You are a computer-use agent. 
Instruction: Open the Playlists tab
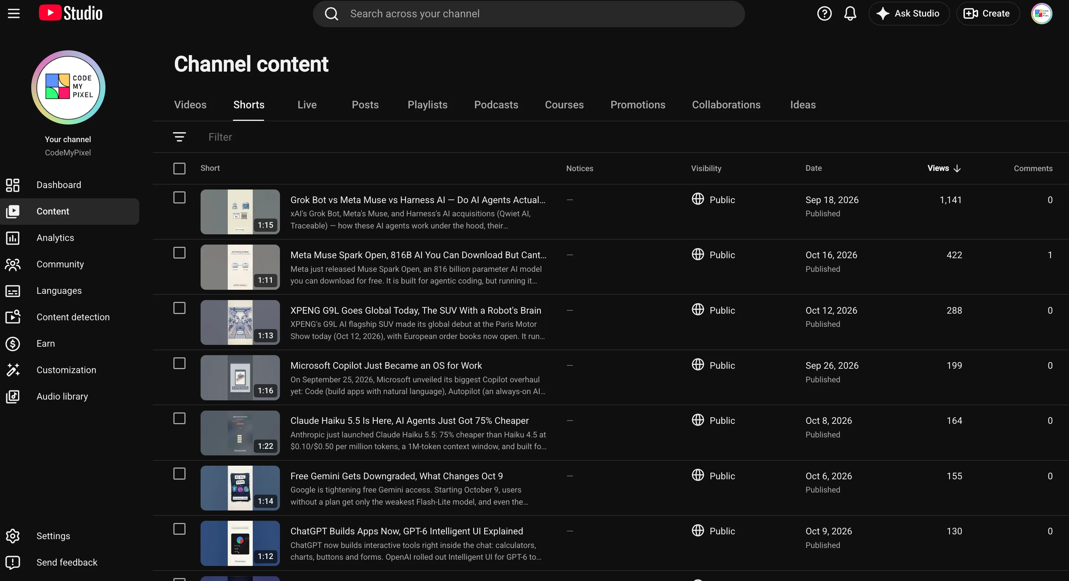click(x=428, y=105)
